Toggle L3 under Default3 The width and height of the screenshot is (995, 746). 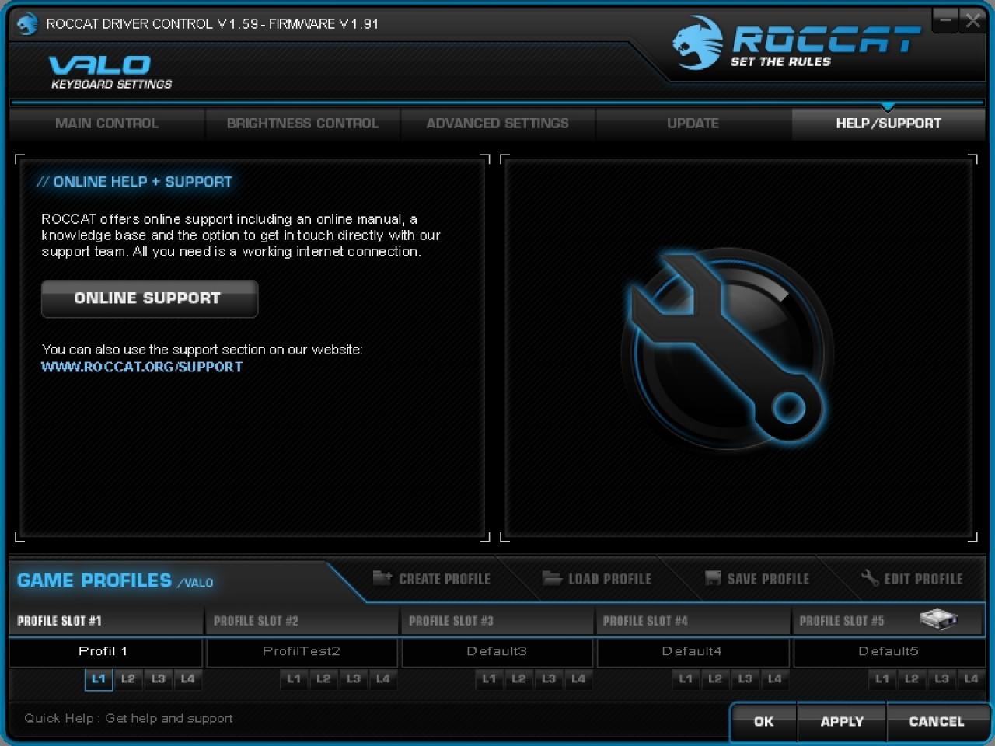coord(548,679)
